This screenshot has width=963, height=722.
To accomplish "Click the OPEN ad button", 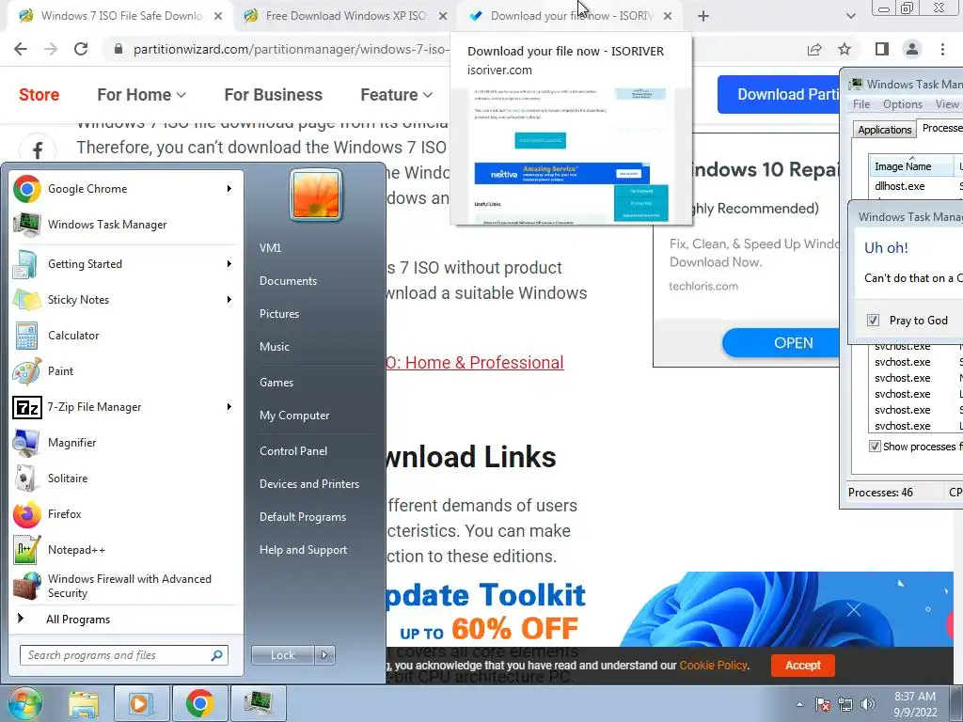I will click(781, 342).
